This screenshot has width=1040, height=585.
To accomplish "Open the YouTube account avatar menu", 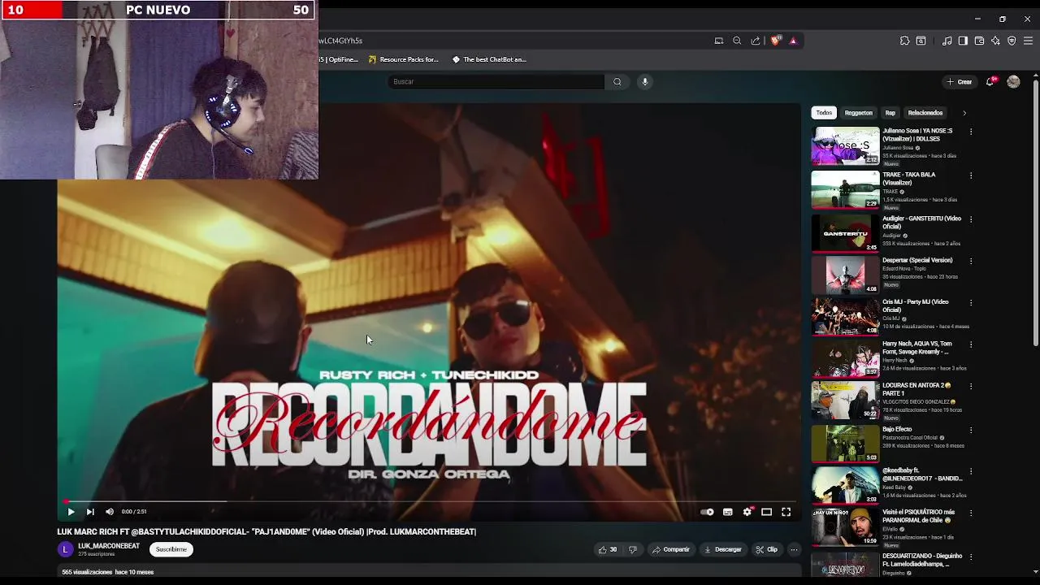I will [x=1013, y=82].
